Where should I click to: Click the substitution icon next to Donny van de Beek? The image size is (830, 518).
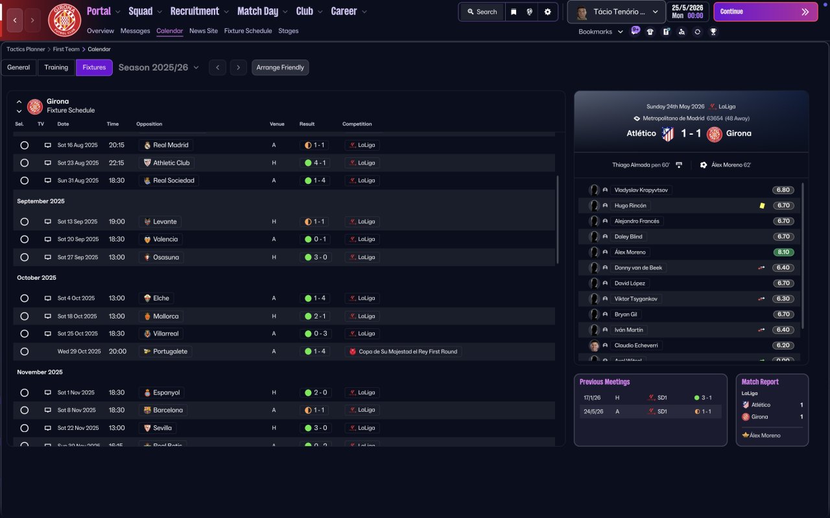click(762, 267)
